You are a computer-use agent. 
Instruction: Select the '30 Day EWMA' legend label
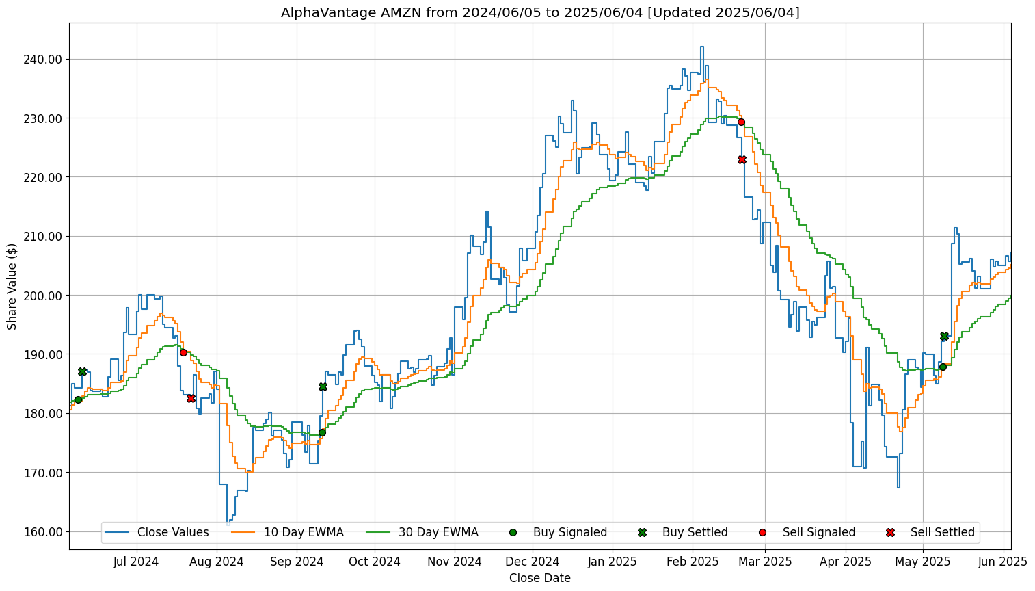tap(439, 532)
